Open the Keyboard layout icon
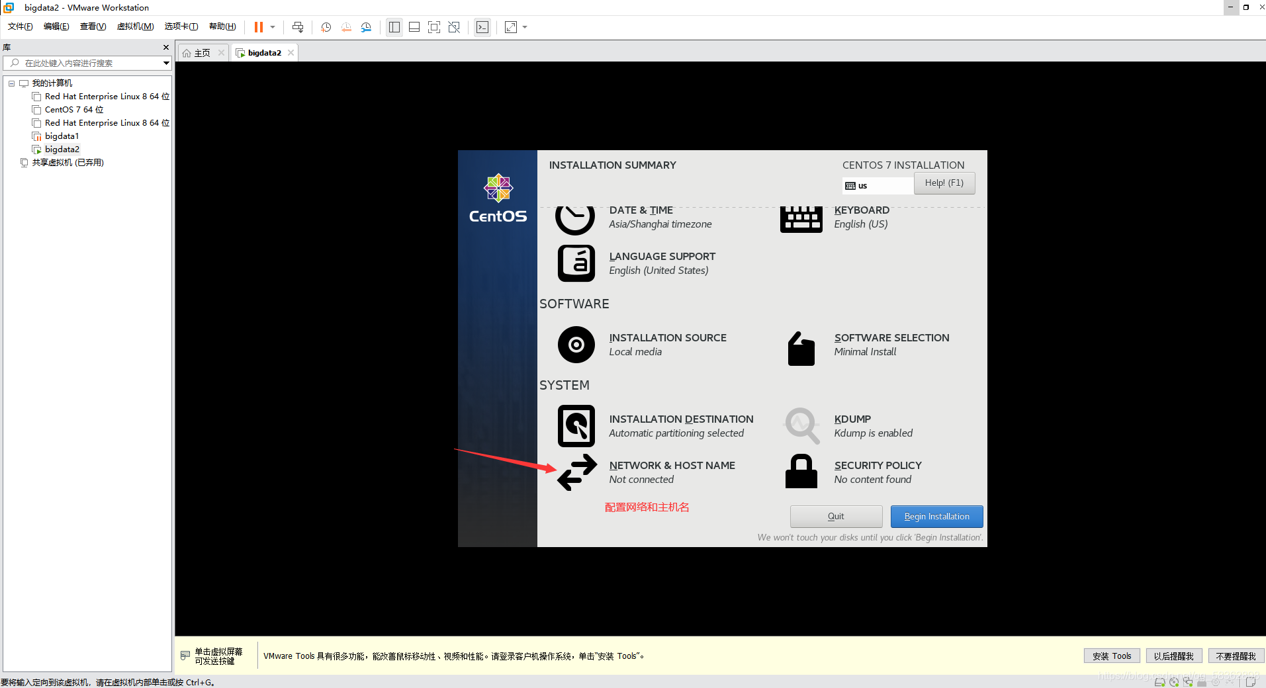1266x688 pixels. [801, 220]
